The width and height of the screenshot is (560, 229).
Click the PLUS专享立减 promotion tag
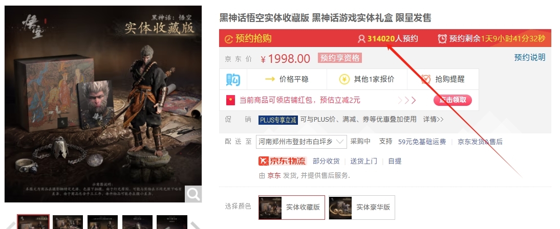click(278, 120)
